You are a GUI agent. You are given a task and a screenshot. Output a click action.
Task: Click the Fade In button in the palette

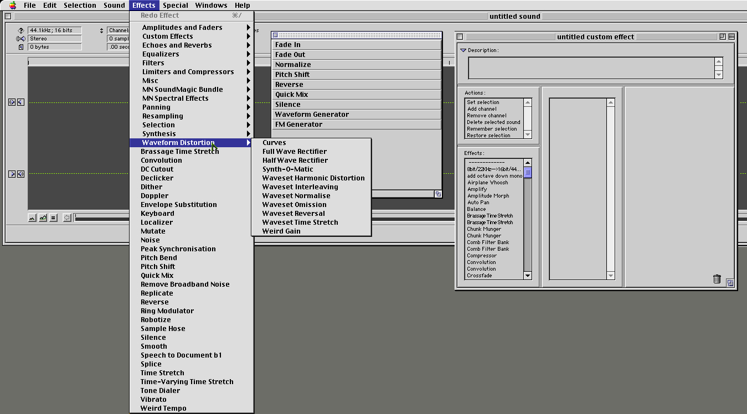coord(357,45)
